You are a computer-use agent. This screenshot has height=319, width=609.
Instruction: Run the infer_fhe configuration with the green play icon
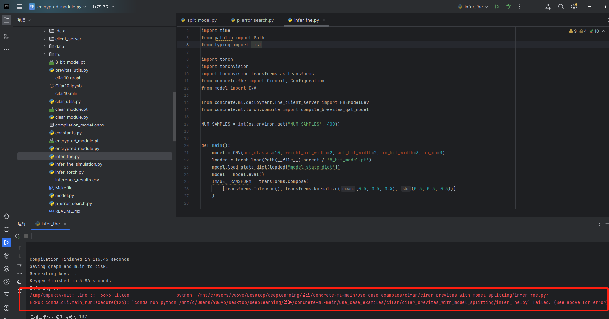click(x=497, y=7)
